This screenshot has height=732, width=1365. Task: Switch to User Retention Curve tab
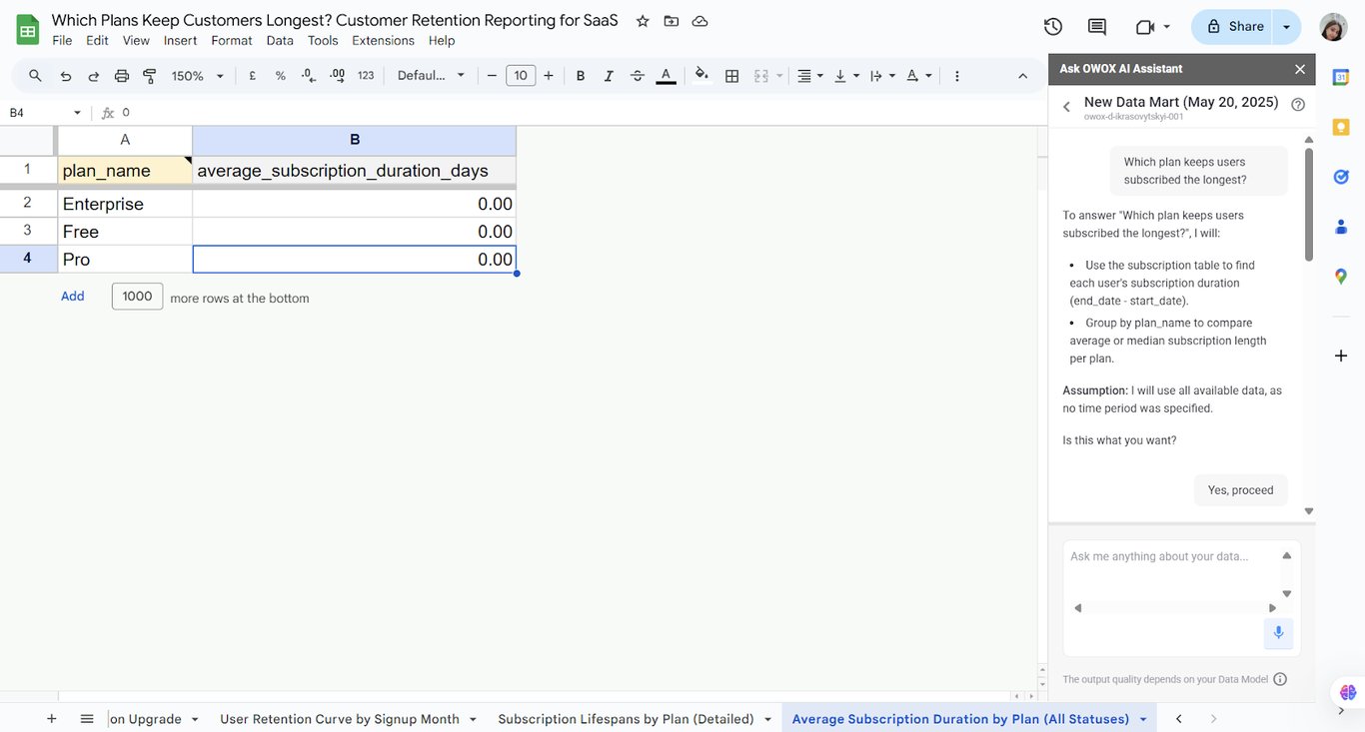click(348, 719)
